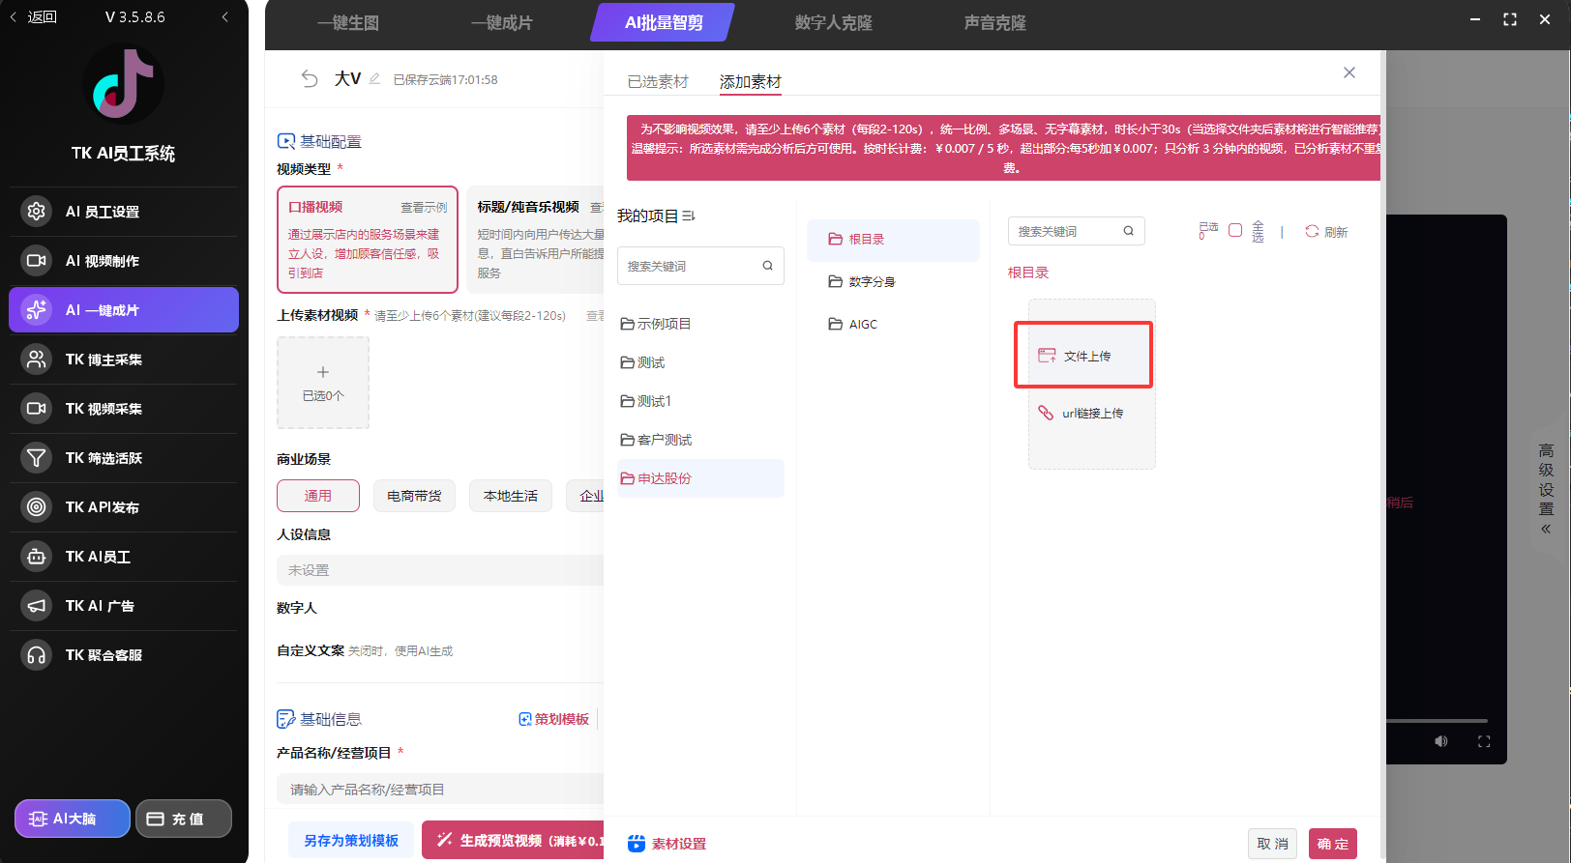Screen dimensions: 1571x863
Task: Click the TK AI员工系统 TikTok logo
Action: click(x=123, y=85)
